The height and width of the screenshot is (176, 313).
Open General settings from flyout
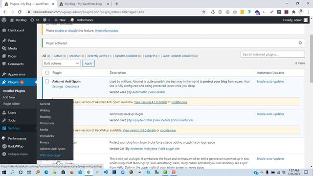pyautogui.click(x=45, y=104)
